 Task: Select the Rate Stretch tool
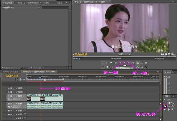(173, 103)
